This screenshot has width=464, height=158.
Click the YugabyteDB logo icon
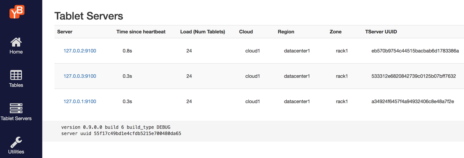click(17, 12)
